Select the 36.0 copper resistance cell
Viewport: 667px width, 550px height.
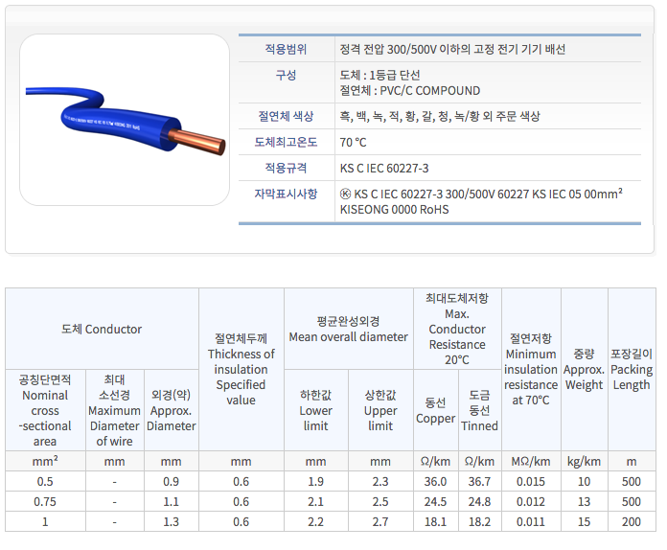(436, 481)
